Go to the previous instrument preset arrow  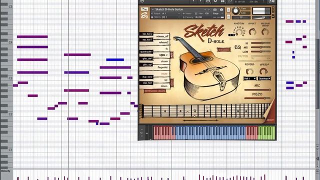pos(205,9)
